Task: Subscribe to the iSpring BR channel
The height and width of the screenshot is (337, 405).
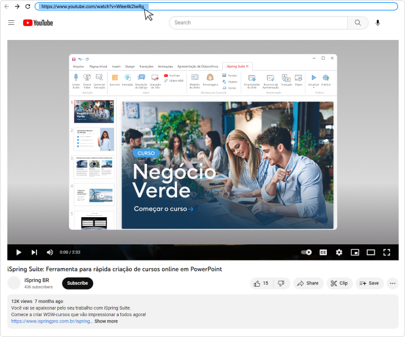Action: [x=78, y=283]
